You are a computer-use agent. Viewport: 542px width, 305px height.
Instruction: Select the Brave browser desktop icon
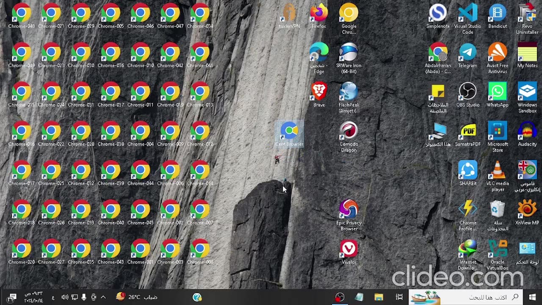pos(319,95)
